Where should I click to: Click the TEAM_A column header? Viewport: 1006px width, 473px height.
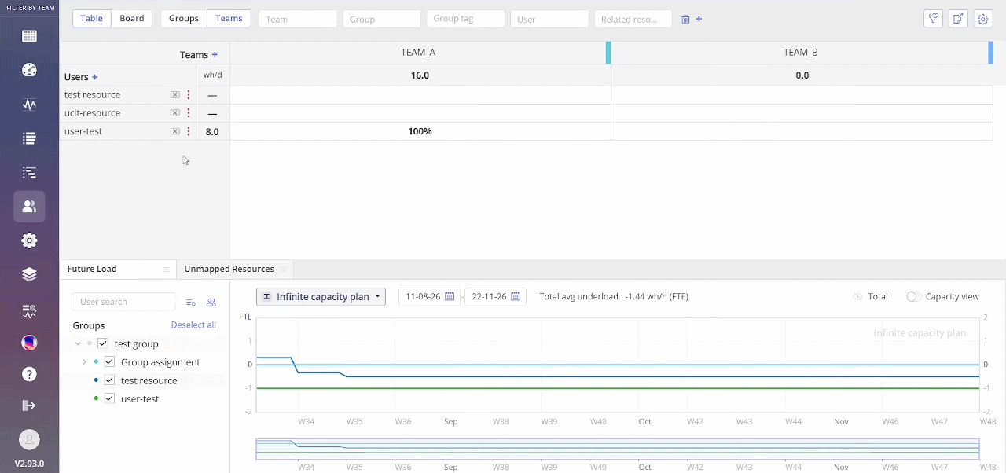coord(418,52)
